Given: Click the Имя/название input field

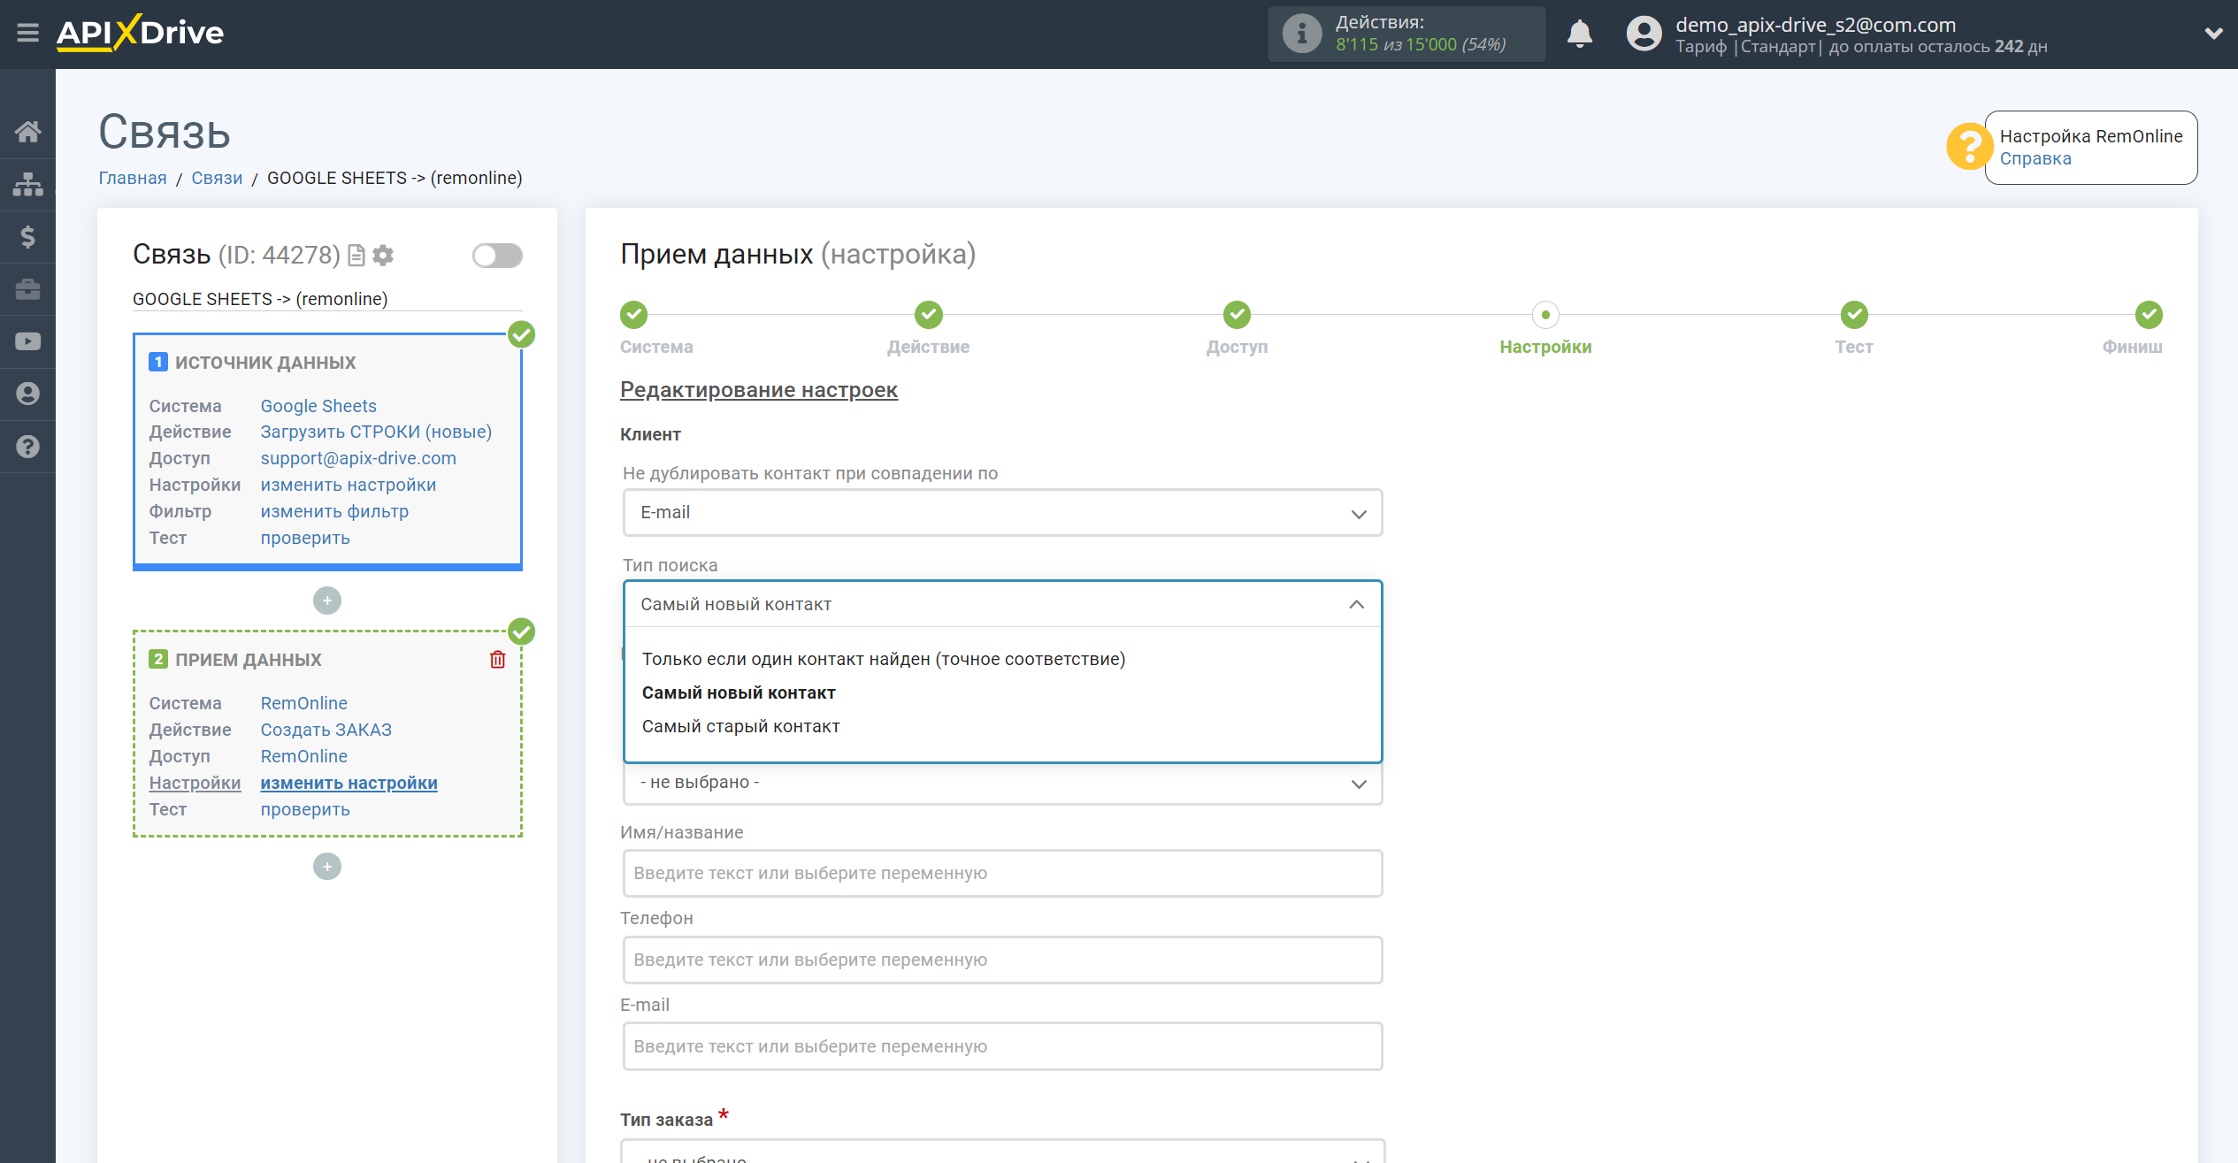Looking at the screenshot, I should coord(1002,873).
